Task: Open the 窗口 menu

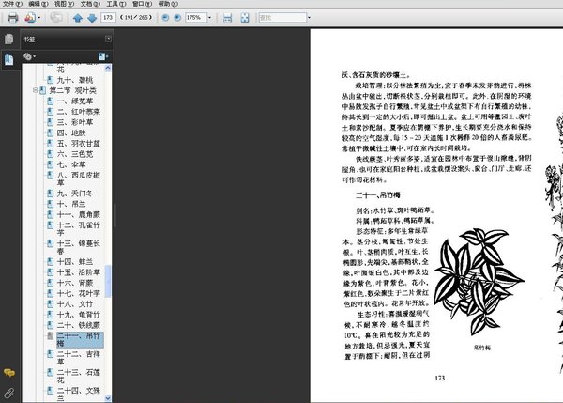Action: pyautogui.click(x=142, y=4)
